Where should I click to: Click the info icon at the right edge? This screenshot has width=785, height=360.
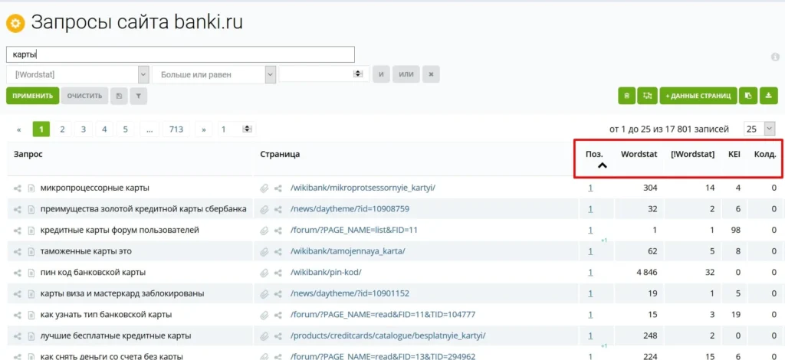[775, 57]
